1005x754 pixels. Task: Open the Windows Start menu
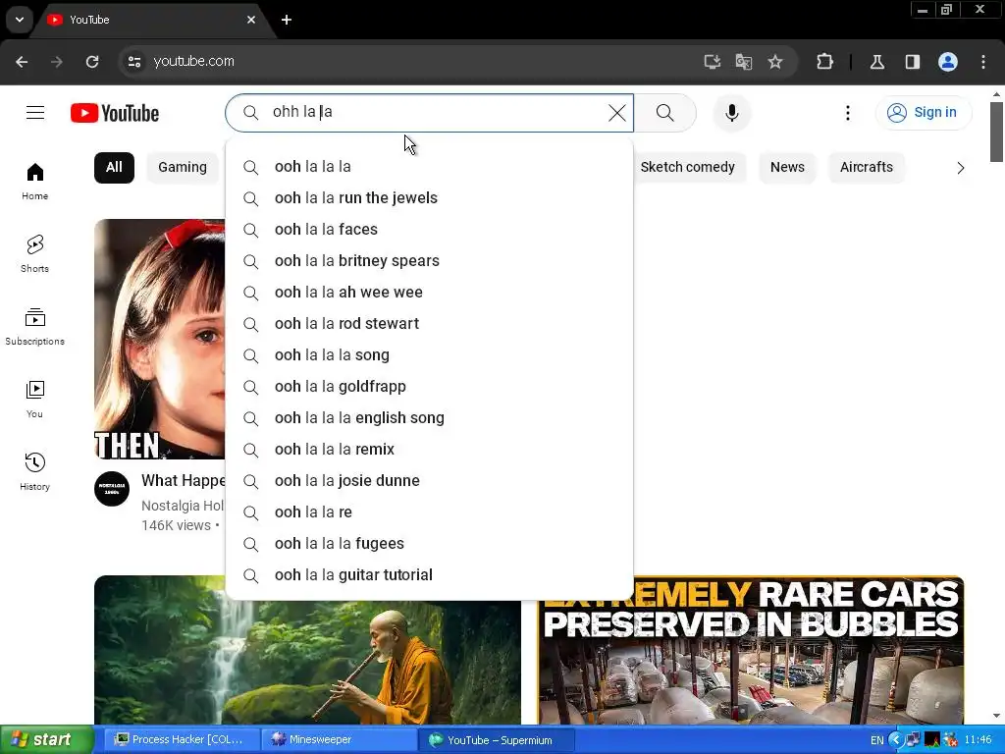[x=46, y=740]
